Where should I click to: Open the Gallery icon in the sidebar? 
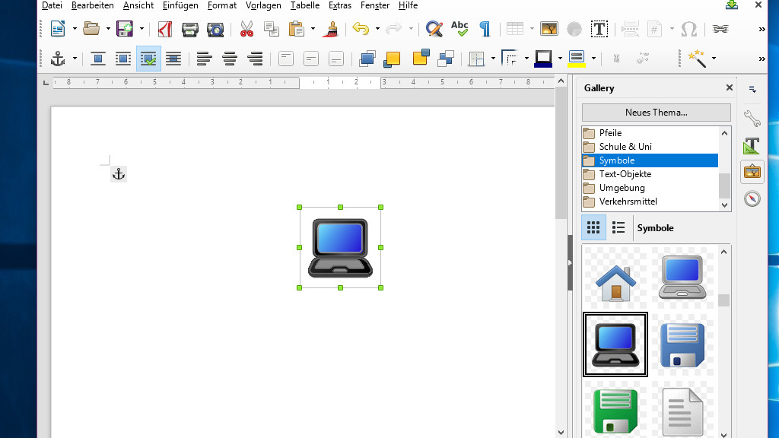752,172
